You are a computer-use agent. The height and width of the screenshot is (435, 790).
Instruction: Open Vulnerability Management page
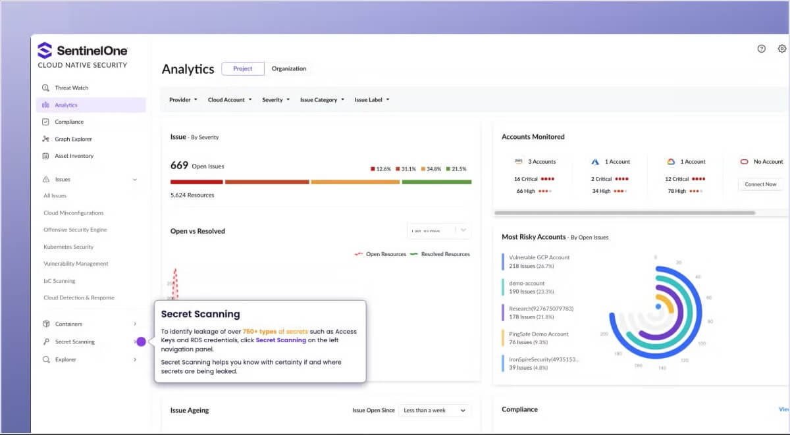76,263
